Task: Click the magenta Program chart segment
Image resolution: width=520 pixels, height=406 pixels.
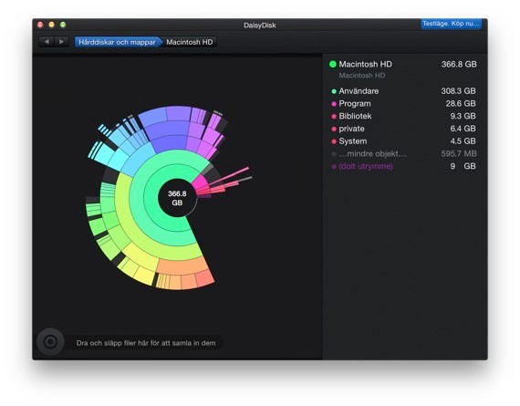Action: click(x=200, y=182)
